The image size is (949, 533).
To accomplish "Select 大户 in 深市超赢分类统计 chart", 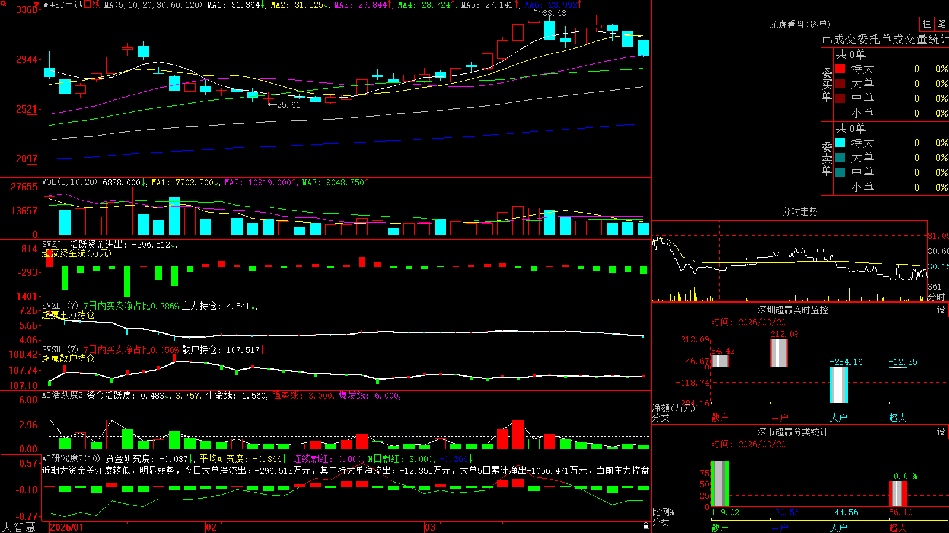I will click(x=839, y=527).
